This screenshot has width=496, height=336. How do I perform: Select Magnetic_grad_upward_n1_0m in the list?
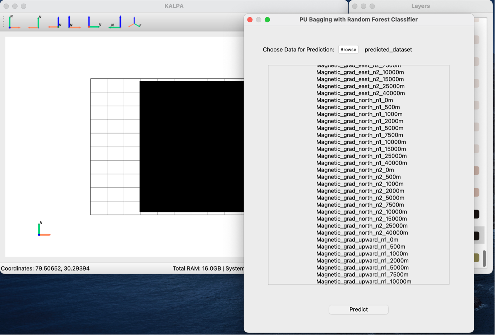358,240
